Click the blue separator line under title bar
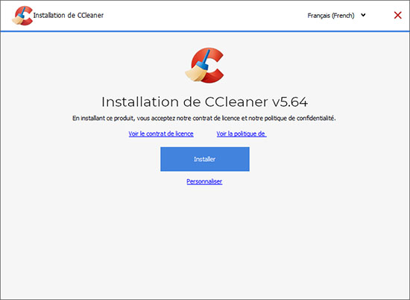This screenshot has height=300, width=410. (205, 31)
